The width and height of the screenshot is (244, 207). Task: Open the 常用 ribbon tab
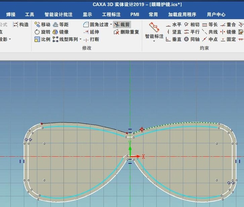(153, 14)
